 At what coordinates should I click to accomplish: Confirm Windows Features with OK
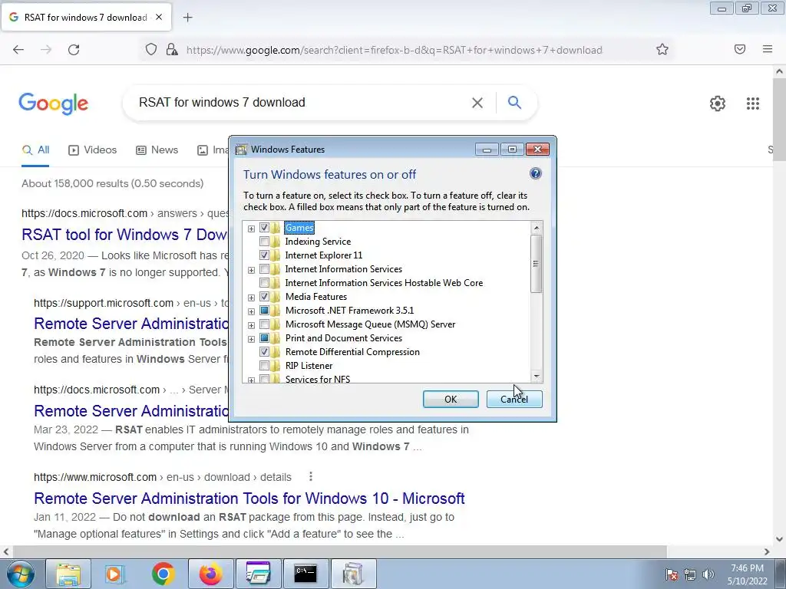451,399
